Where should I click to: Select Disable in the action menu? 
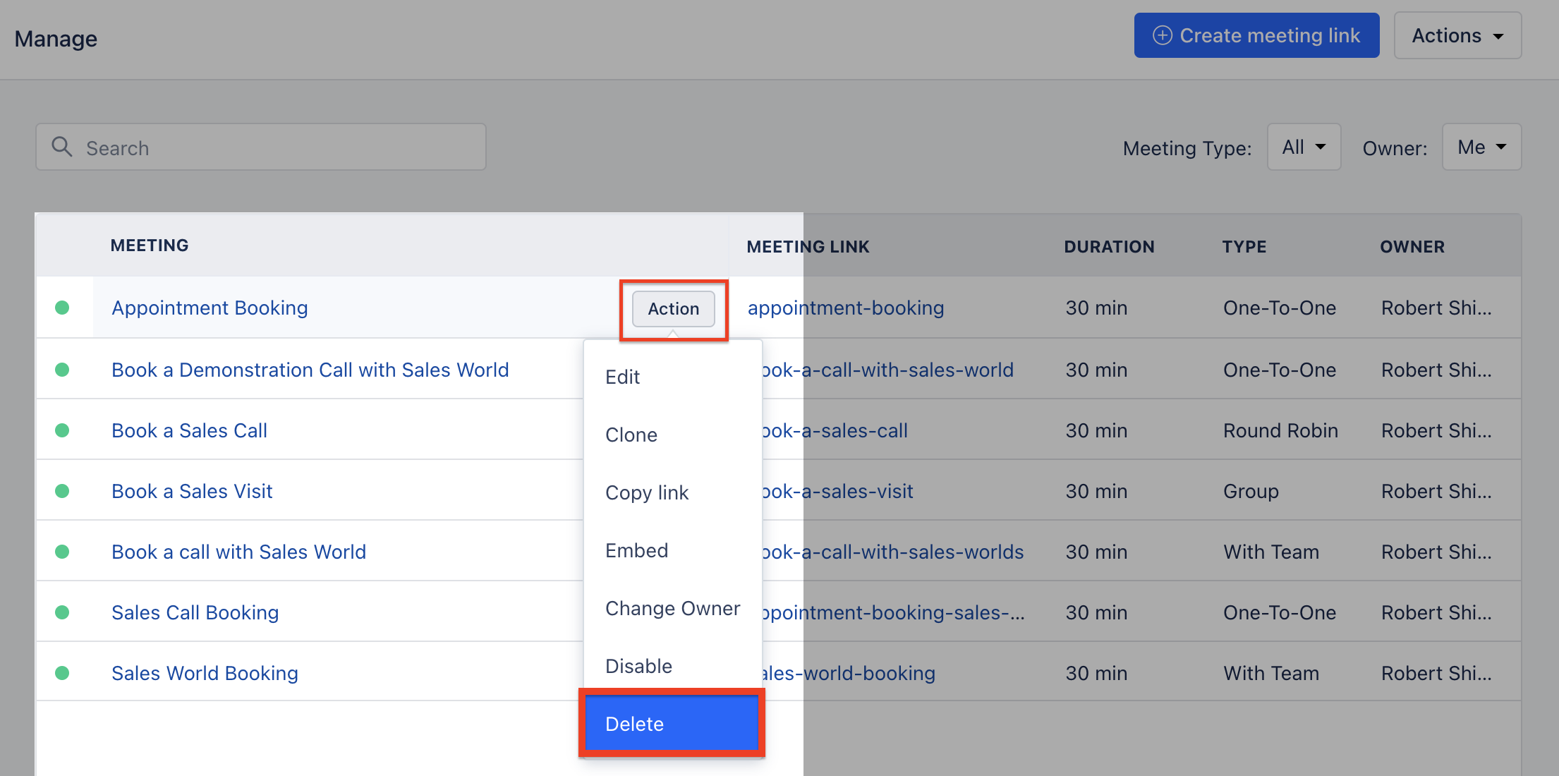pyautogui.click(x=638, y=666)
